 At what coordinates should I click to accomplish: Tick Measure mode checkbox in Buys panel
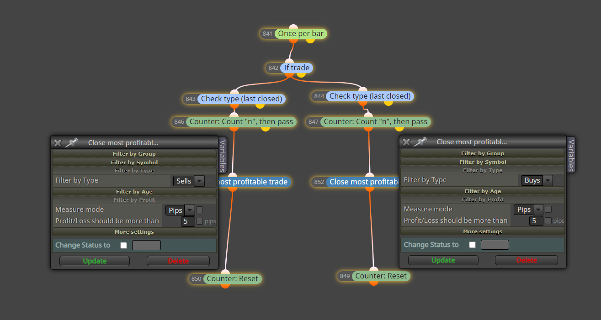pos(548,210)
